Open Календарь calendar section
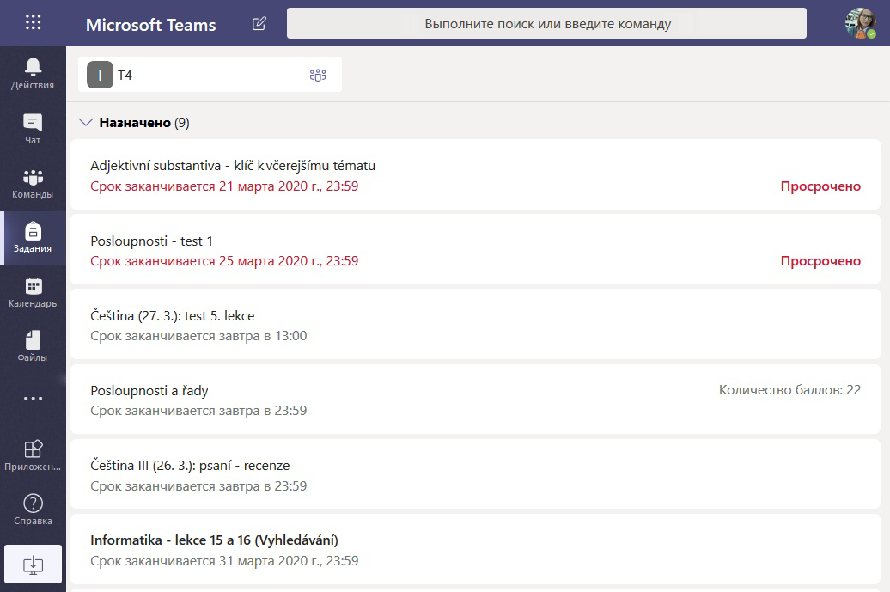Screen dimensions: 890x592 click(33, 292)
